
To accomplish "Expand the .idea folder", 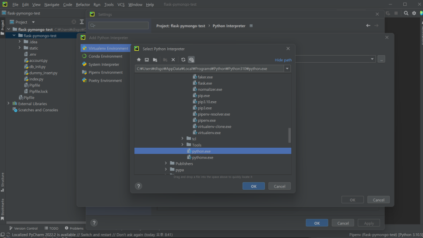I will click(x=19, y=42).
